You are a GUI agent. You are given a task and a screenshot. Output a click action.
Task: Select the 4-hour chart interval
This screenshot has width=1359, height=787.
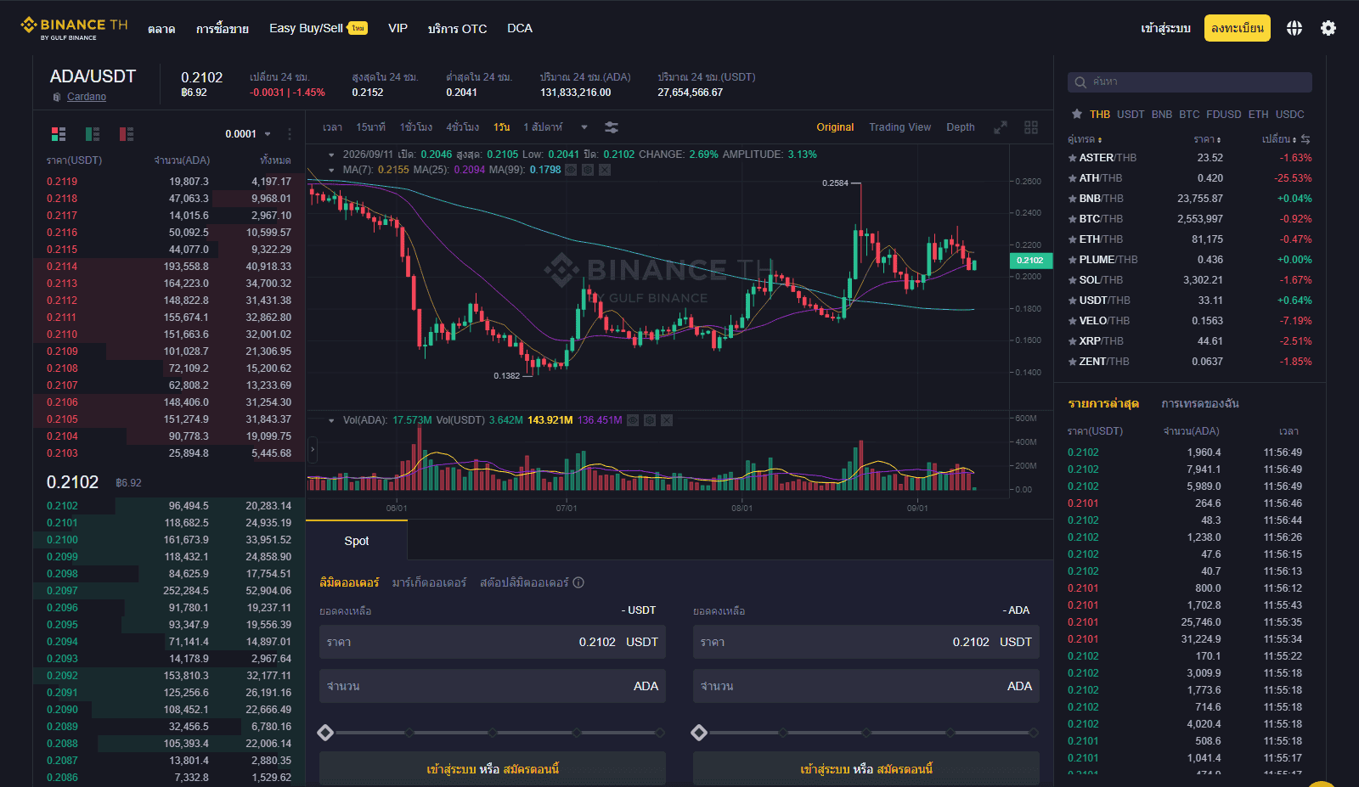[463, 127]
